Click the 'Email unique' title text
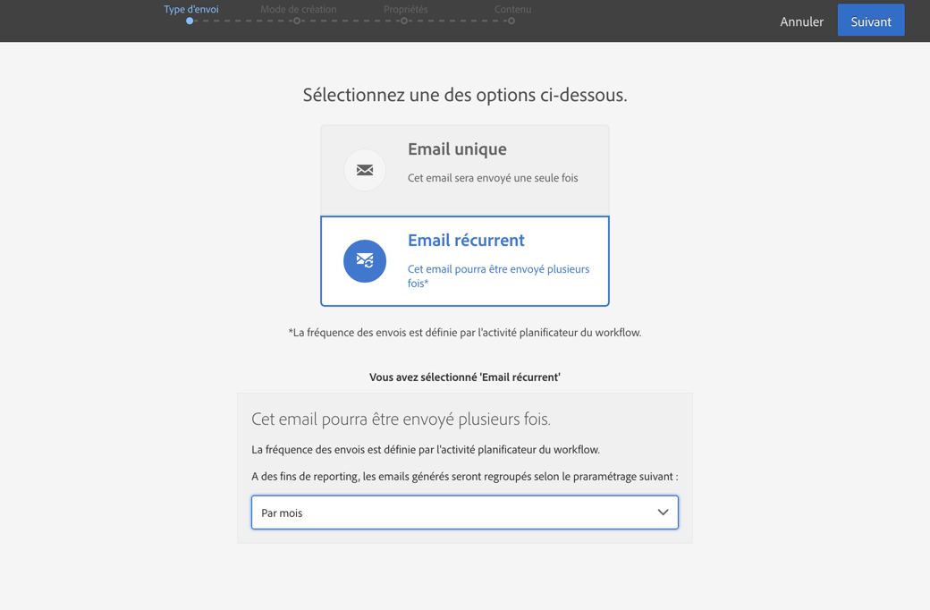Viewport: 930px width, 610px height. pyautogui.click(x=457, y=149)
